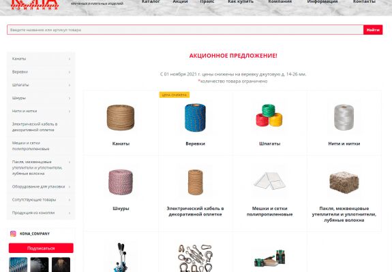Click the red Найти search button

[x=373, y=30]
